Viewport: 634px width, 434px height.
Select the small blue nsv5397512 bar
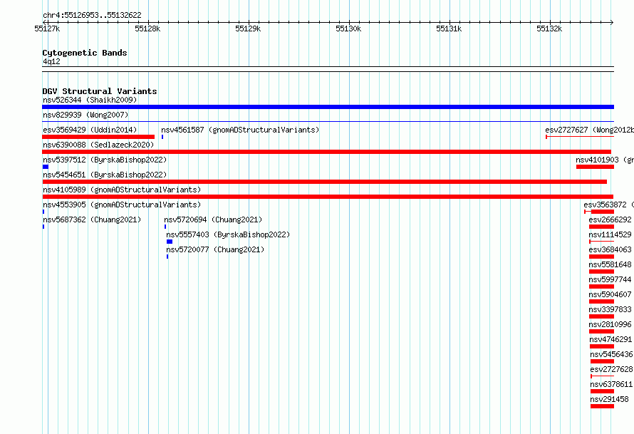point(46,167)
